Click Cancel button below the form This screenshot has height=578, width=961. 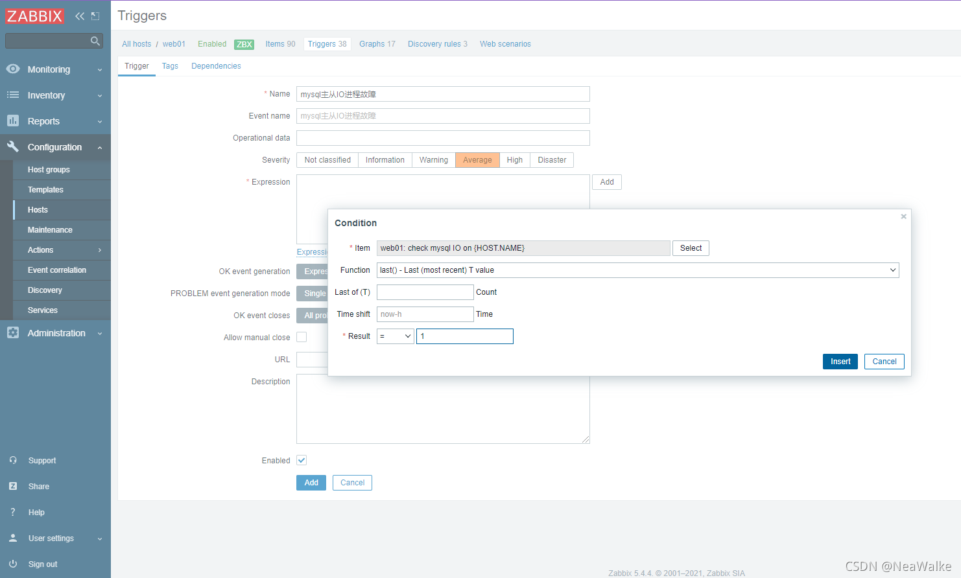352,483
